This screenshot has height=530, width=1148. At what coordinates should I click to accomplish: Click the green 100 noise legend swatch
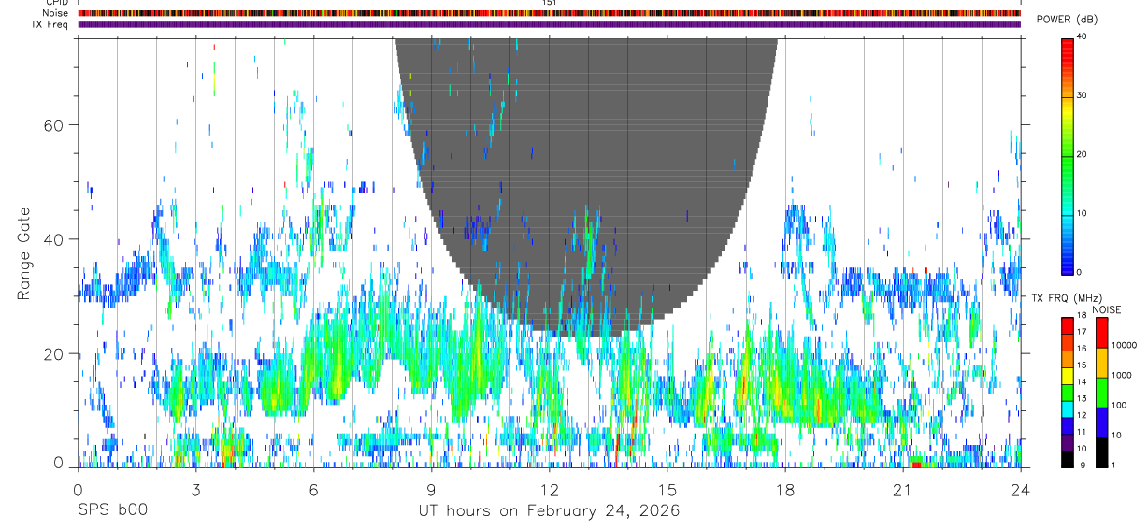[x=1100, y=393]
